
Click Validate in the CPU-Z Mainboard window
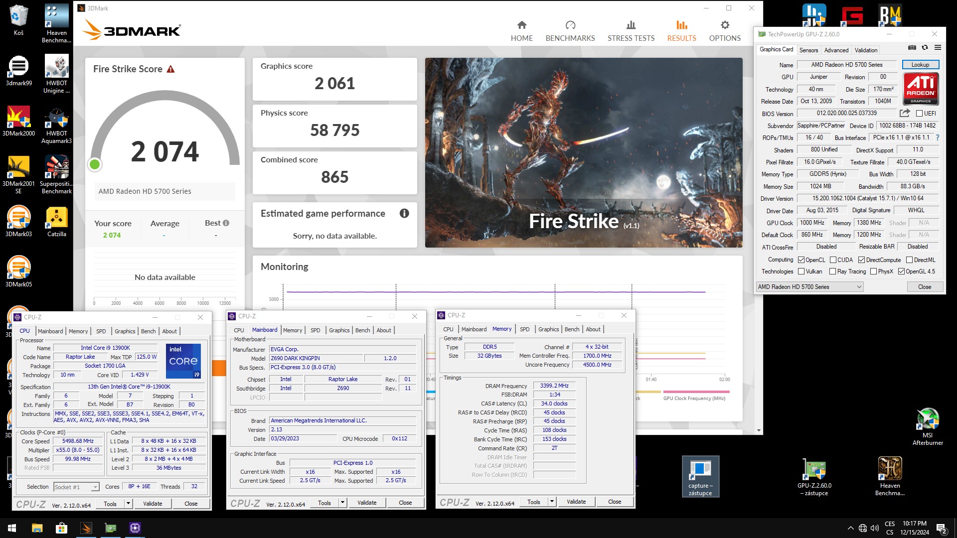367,503
